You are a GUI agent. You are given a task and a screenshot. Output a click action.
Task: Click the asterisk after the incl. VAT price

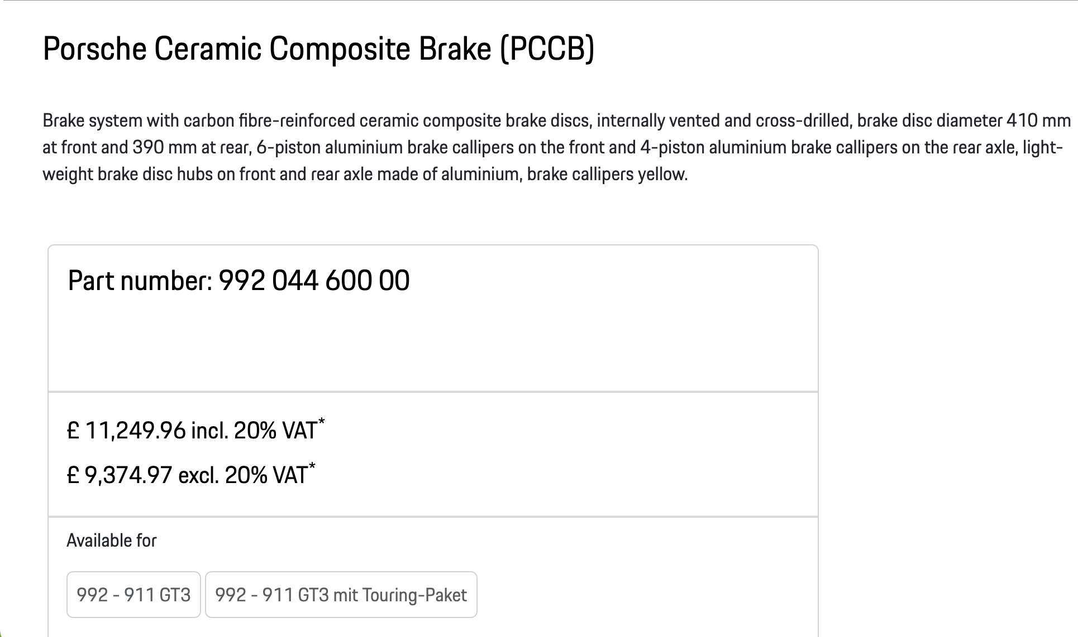tap(322, 421)
